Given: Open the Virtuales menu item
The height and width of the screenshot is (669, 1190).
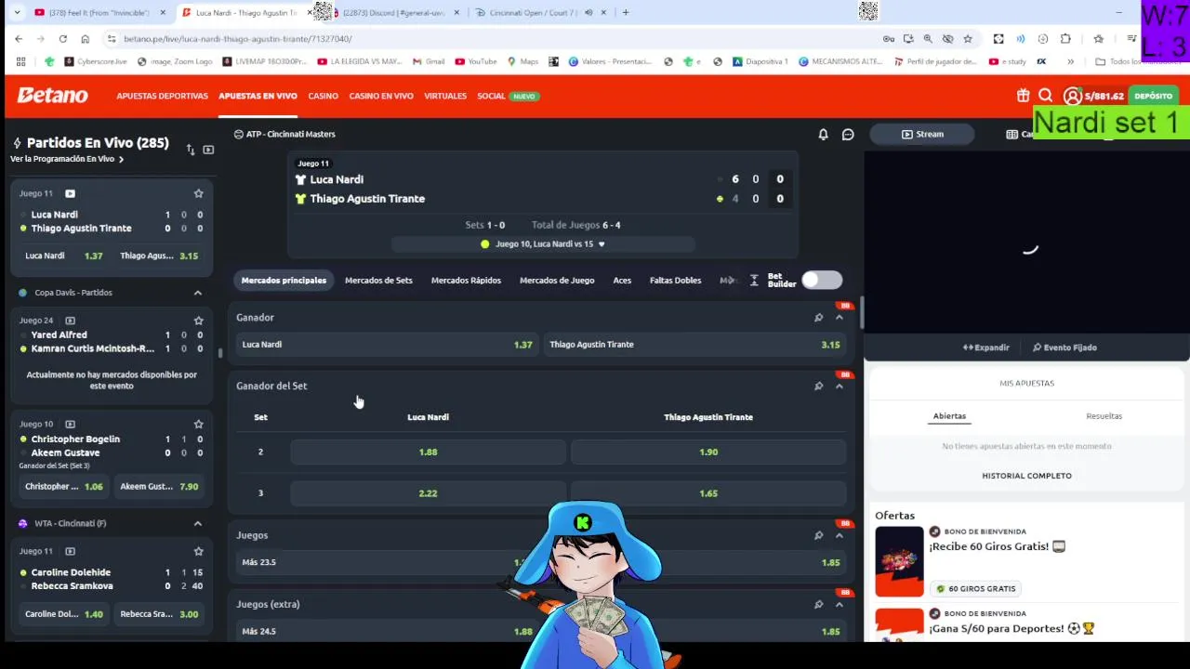Looking at the screenshot, I should pyautogui.click(x=445, y=96).
